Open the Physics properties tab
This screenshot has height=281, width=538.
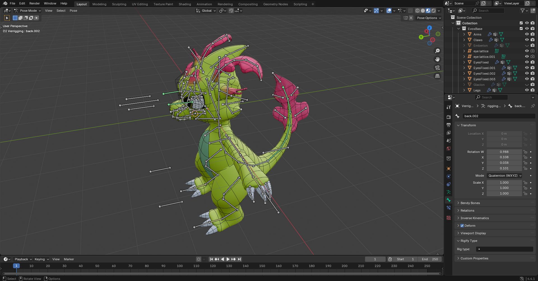point(449,176)
